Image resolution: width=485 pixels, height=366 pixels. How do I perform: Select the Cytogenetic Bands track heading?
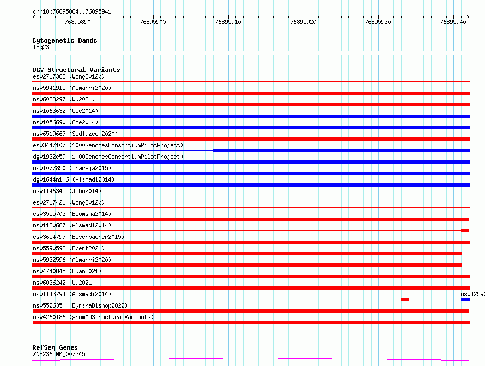[65, 40]
